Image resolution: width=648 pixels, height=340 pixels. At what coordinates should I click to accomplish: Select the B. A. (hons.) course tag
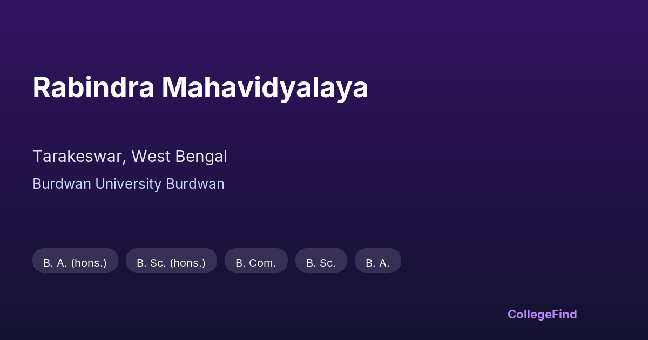[75, 263]
